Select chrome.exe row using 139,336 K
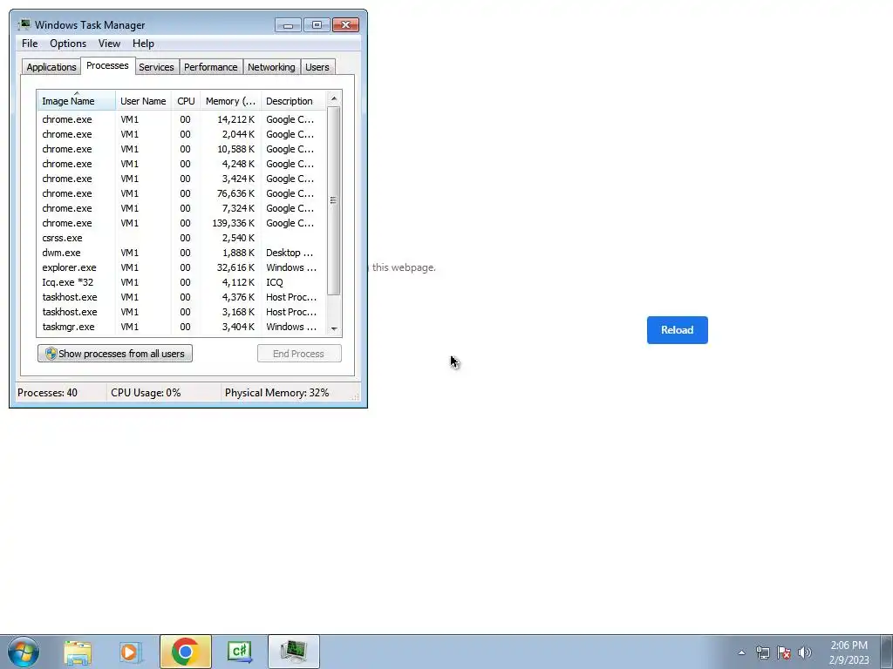Viewport: 893px width, 669px height. coord(182,223)
